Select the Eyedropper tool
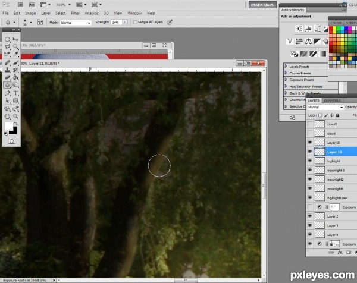The height and width of the screenshot is (283, 357). tap(15, 54)
